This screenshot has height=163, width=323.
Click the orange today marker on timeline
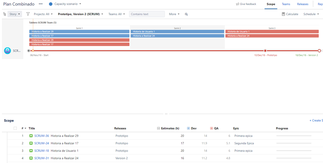coord(33,51)
